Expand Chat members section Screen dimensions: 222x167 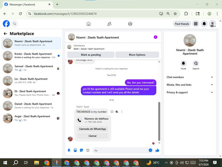(190, 77)
